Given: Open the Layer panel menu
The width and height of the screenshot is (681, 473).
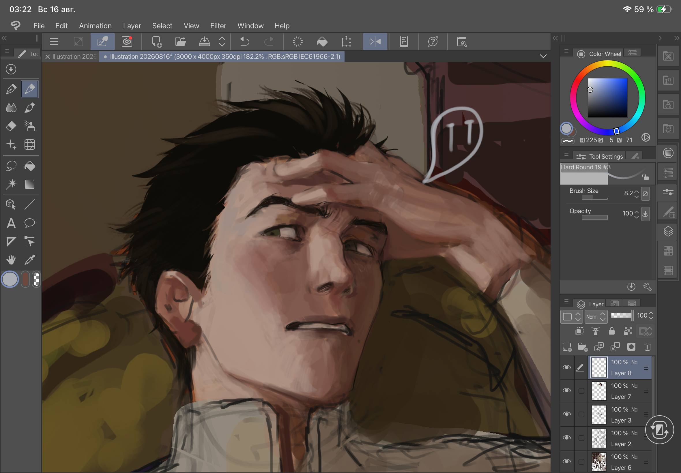Looking at the screenshot, I should click(x=566, y=302).
